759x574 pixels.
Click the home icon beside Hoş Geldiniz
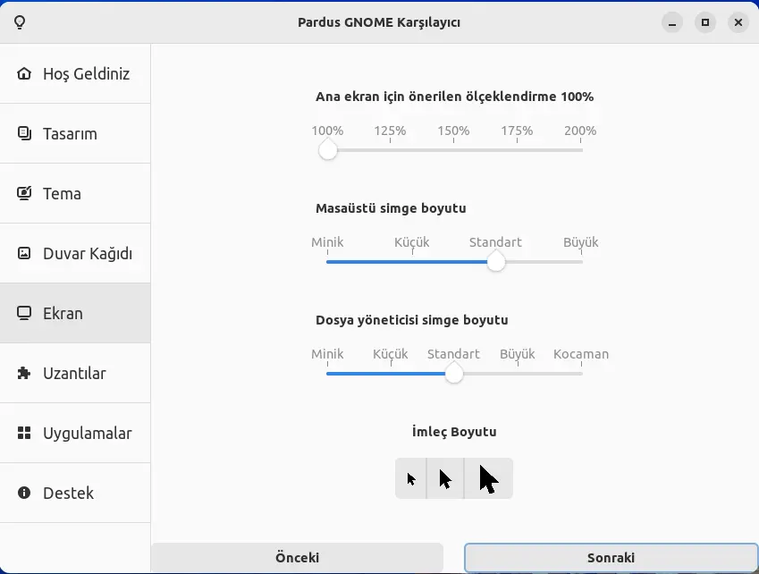tap(24, 73)
